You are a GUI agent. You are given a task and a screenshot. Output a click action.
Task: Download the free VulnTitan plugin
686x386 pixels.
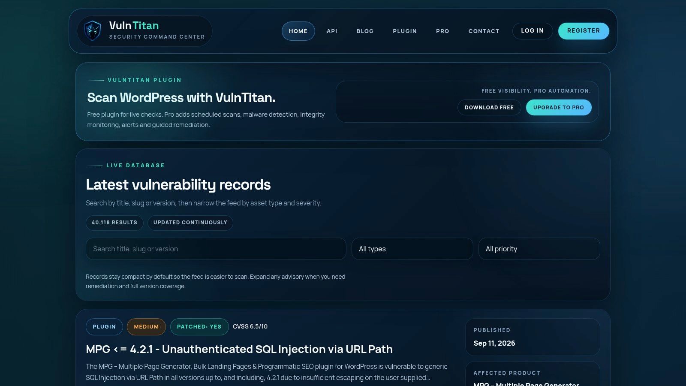point(489,107)
